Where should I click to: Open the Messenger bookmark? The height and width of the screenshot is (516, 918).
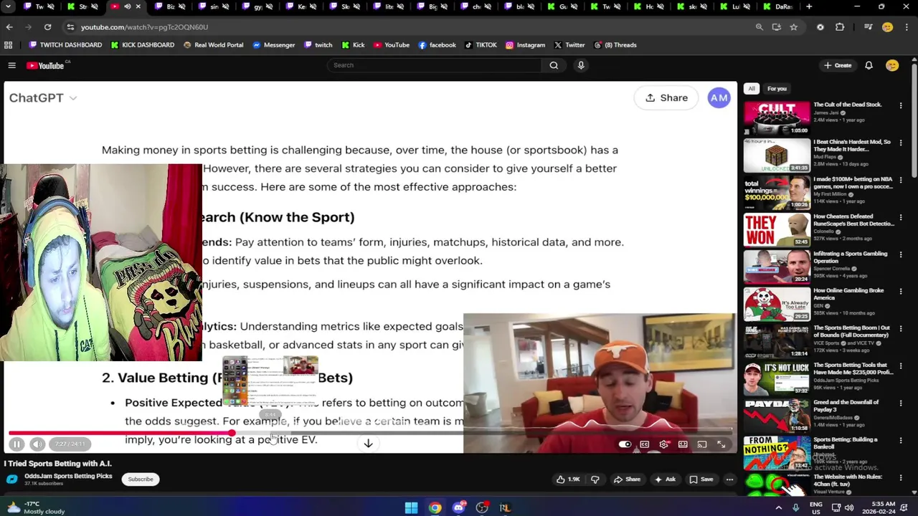(x=274, y=44)
